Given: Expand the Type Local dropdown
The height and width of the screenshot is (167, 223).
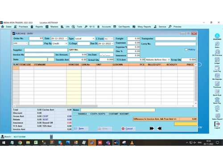Looking at the screenshot, I should [93, 39].
